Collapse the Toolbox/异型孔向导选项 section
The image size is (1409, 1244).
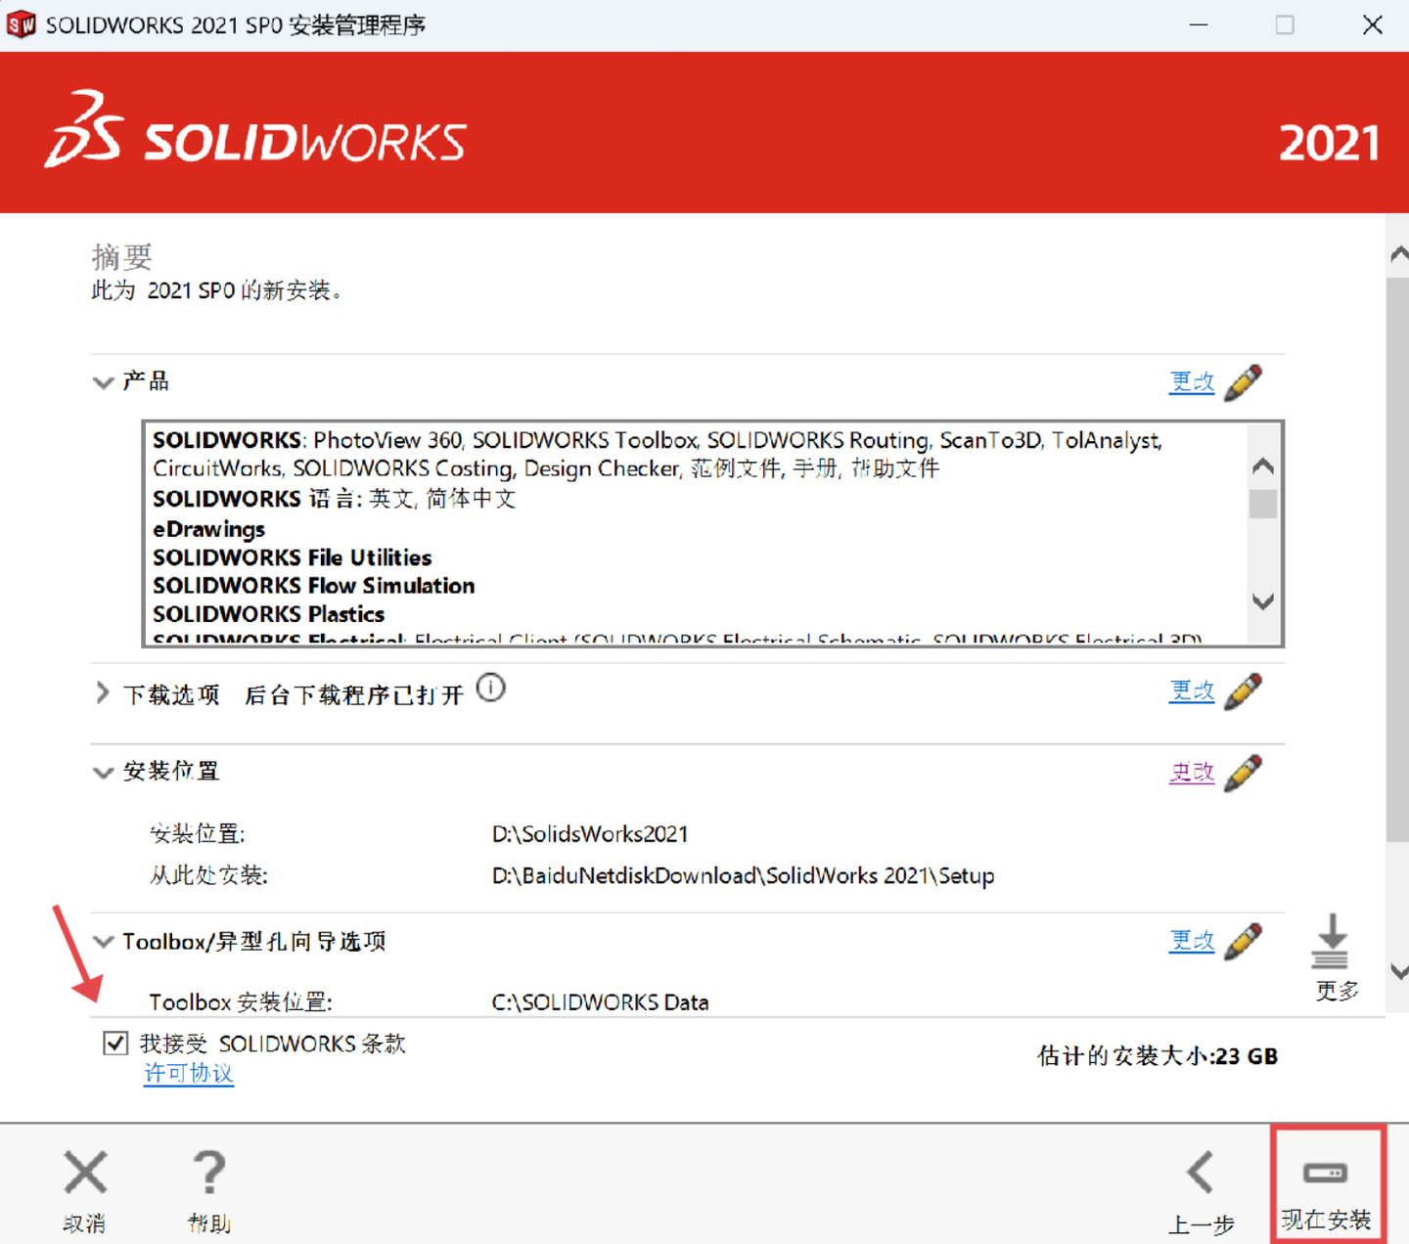click(x=103, y=941)
